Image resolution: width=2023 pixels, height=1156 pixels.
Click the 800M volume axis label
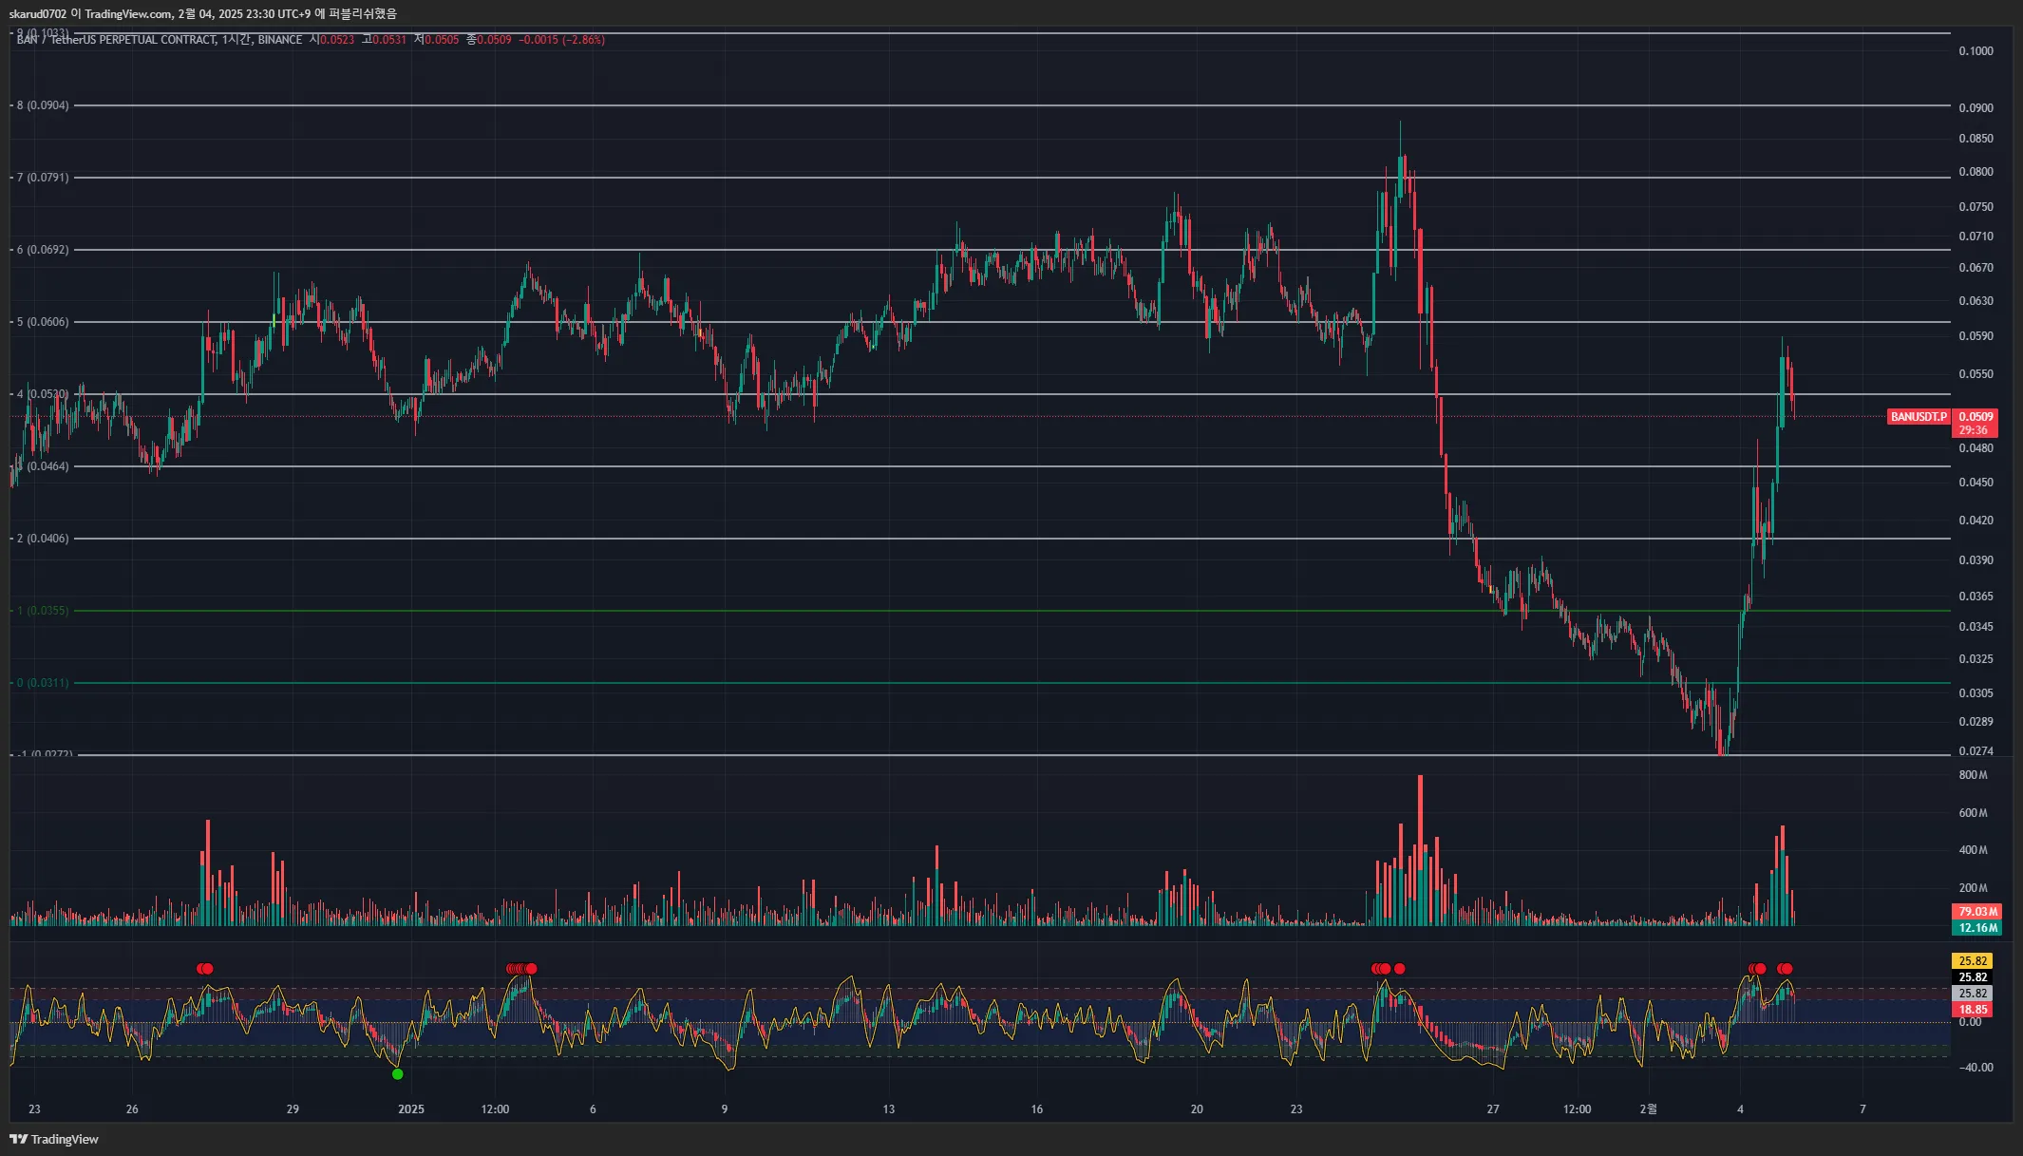click(1973, 775)
